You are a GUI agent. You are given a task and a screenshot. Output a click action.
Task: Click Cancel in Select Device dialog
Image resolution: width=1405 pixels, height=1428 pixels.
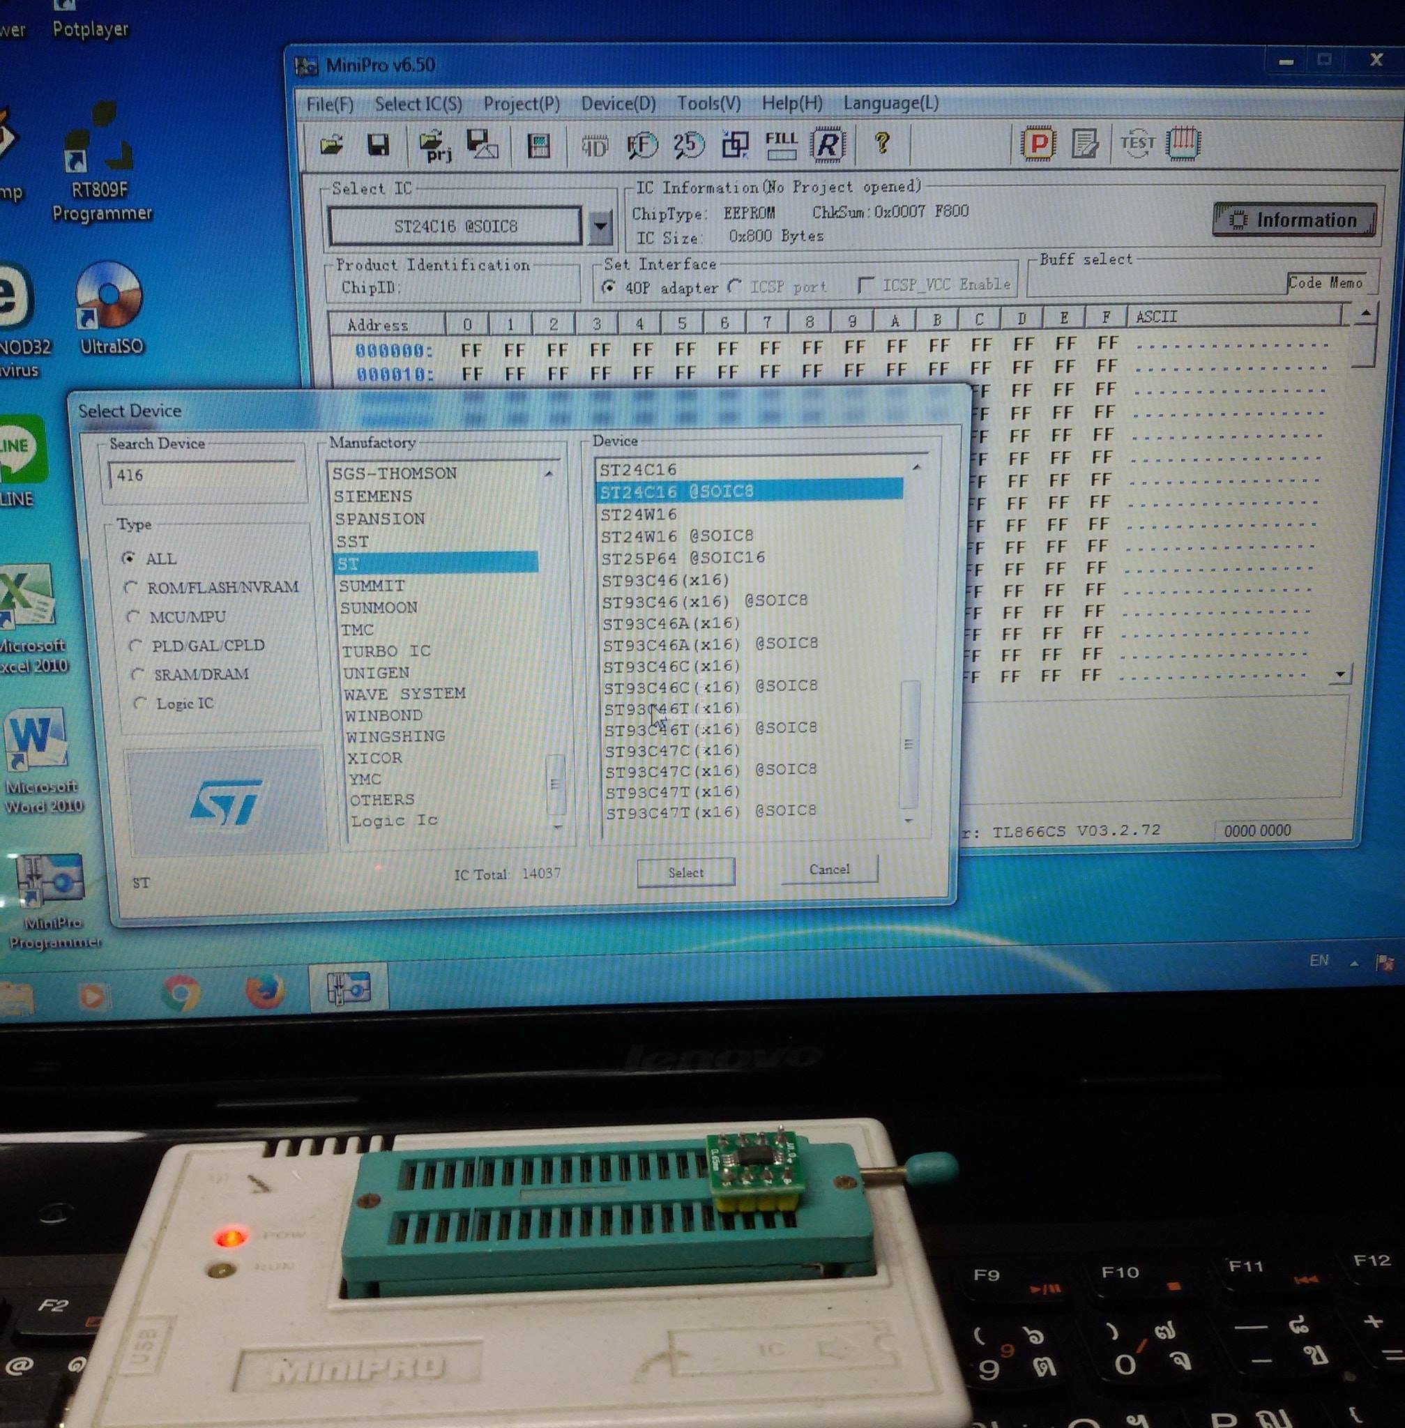(830, 869)
